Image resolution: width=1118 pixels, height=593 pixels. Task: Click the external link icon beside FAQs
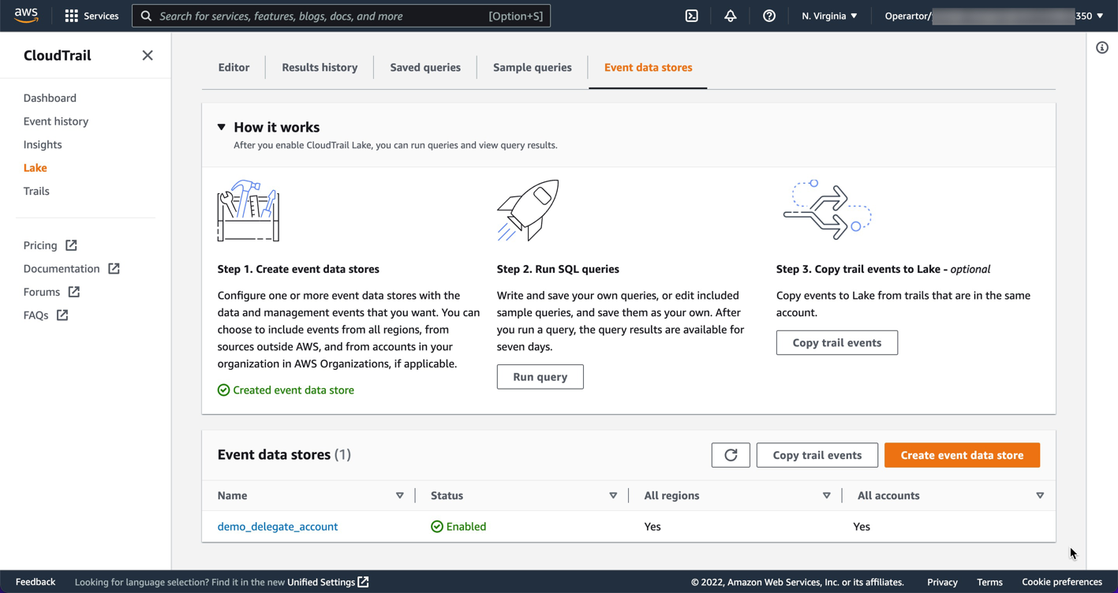click(62, 315)
